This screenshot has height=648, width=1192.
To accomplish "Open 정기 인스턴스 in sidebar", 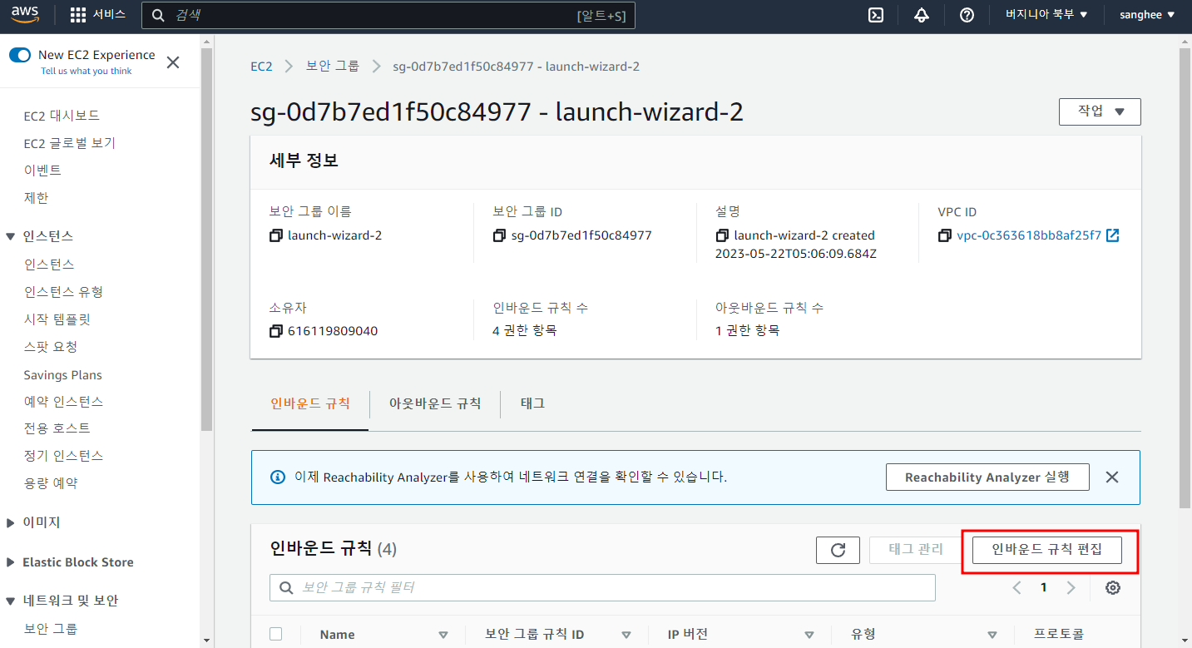I will pos(63,456).
